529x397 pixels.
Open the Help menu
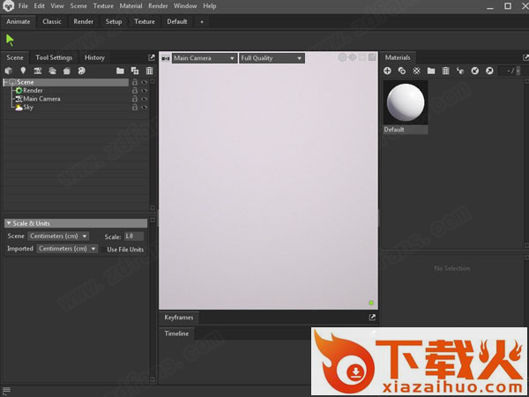point(210,6)
